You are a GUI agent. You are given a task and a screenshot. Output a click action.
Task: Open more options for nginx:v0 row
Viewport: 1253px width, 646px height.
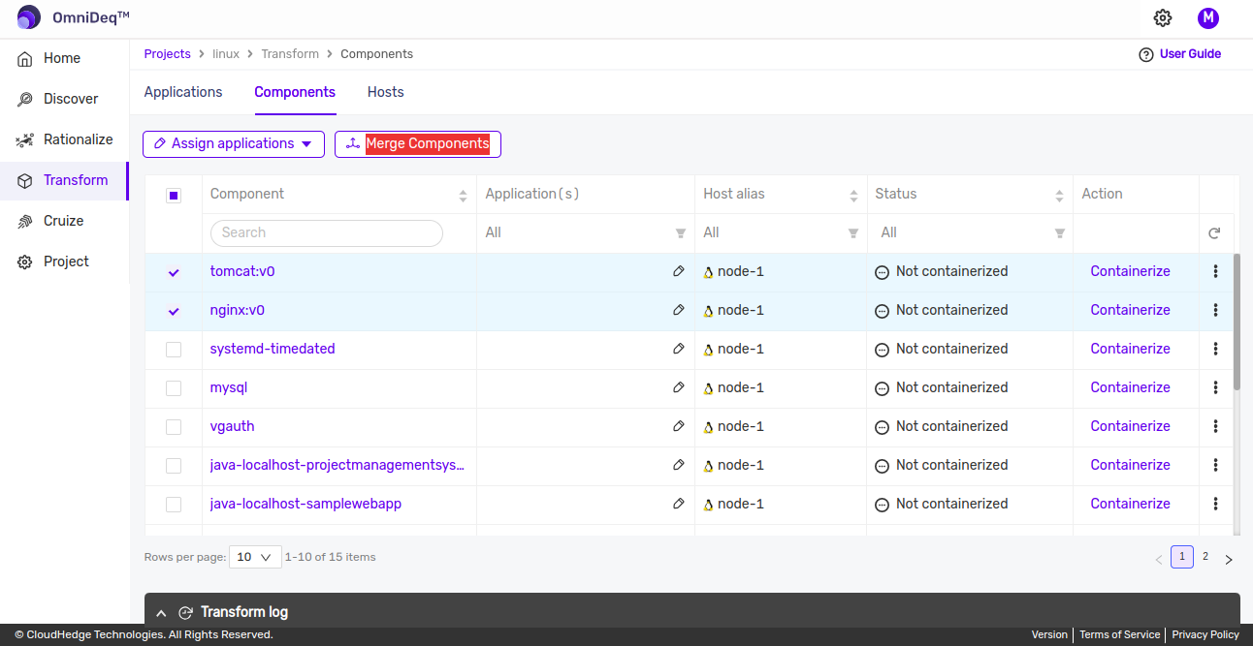click(1215, 310)
